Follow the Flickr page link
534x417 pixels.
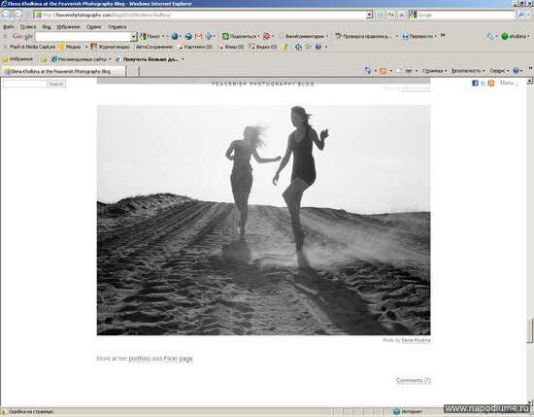pyautogui.click(x=178, y=359)
